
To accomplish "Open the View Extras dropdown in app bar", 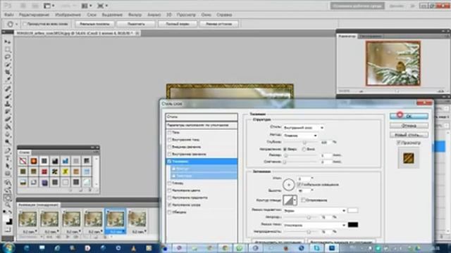I will click(x=49, y=6).
